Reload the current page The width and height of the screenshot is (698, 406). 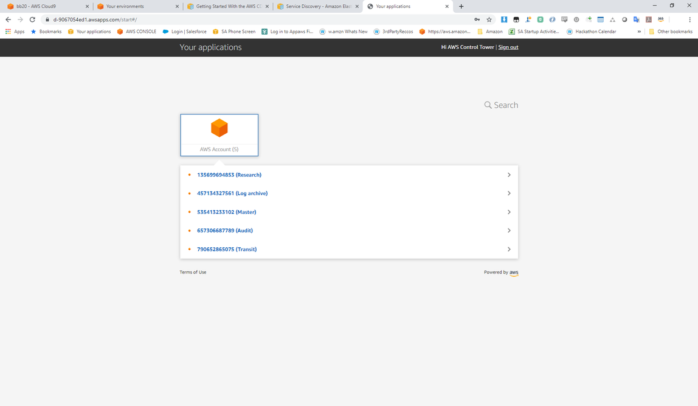pos(32,19)
